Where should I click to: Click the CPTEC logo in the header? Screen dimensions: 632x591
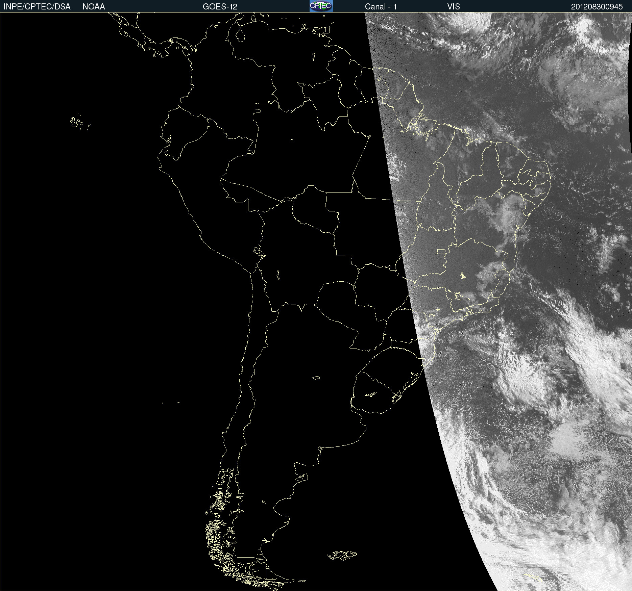(x=321, y=6)
